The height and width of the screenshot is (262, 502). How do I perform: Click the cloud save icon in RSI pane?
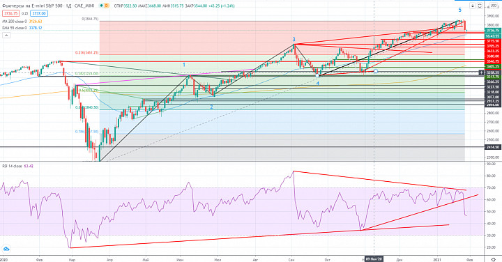(6, 249)
